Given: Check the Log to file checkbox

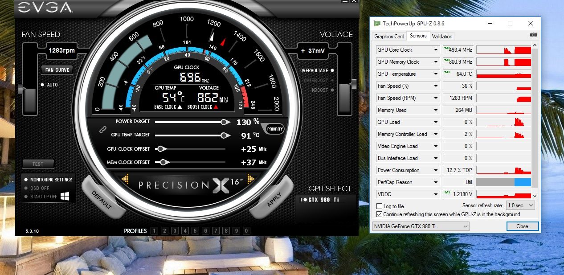Looking at the screenshot, I should pos(379,206).
